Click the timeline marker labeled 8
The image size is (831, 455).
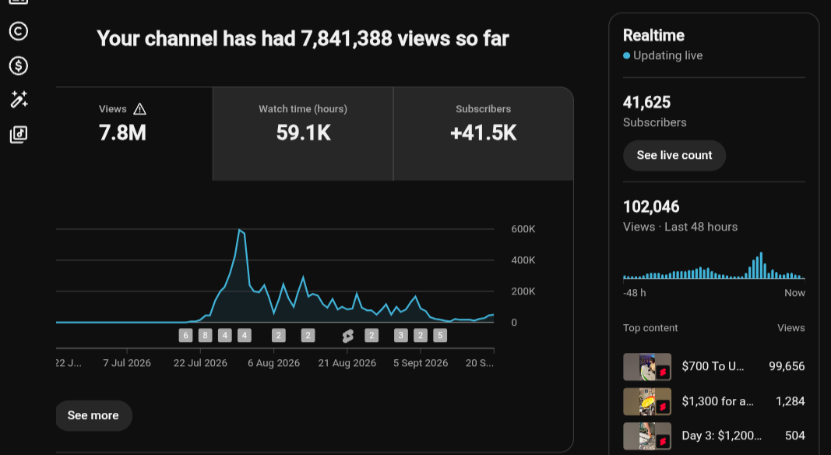pos(205,335)
